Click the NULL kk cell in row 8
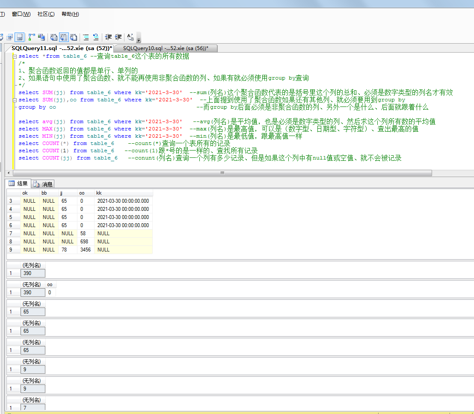Image resolution: width=474 pixels, height=414 pixels. click(123, 242)
